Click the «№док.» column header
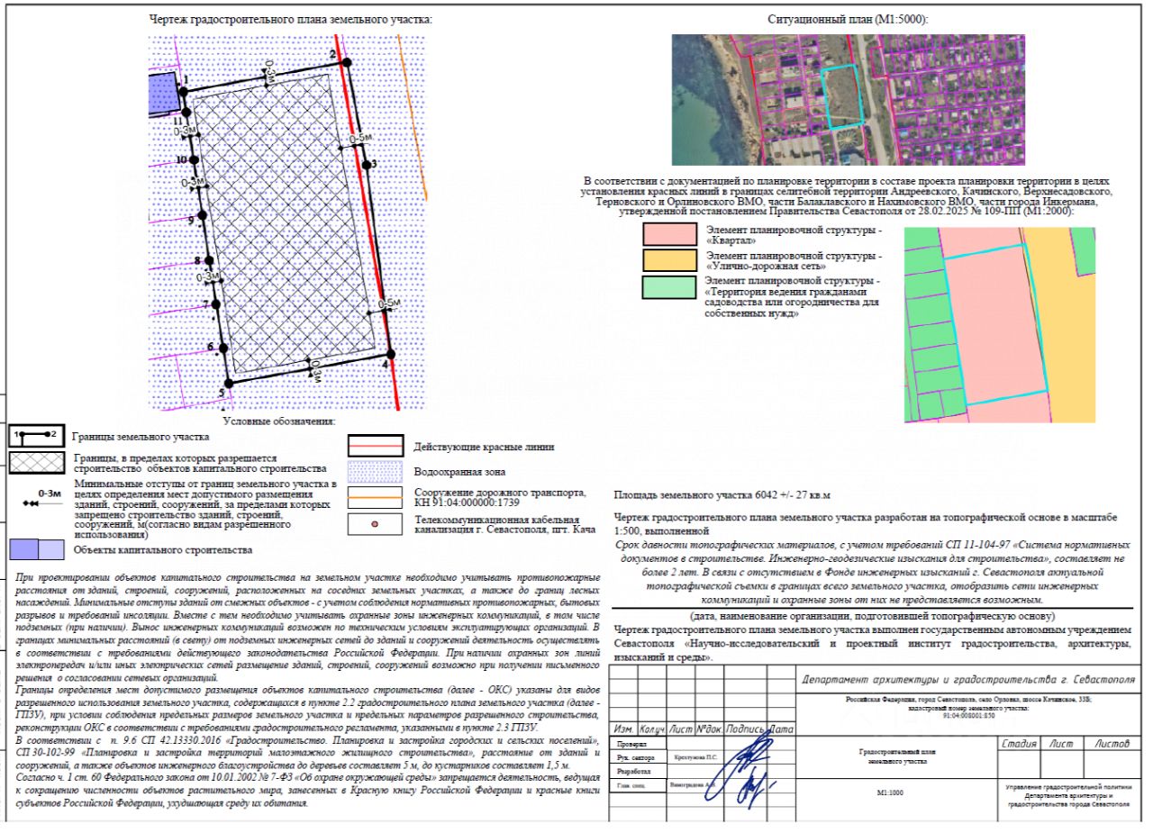This screenshot has width=1153, height=833. click(708, 729)
